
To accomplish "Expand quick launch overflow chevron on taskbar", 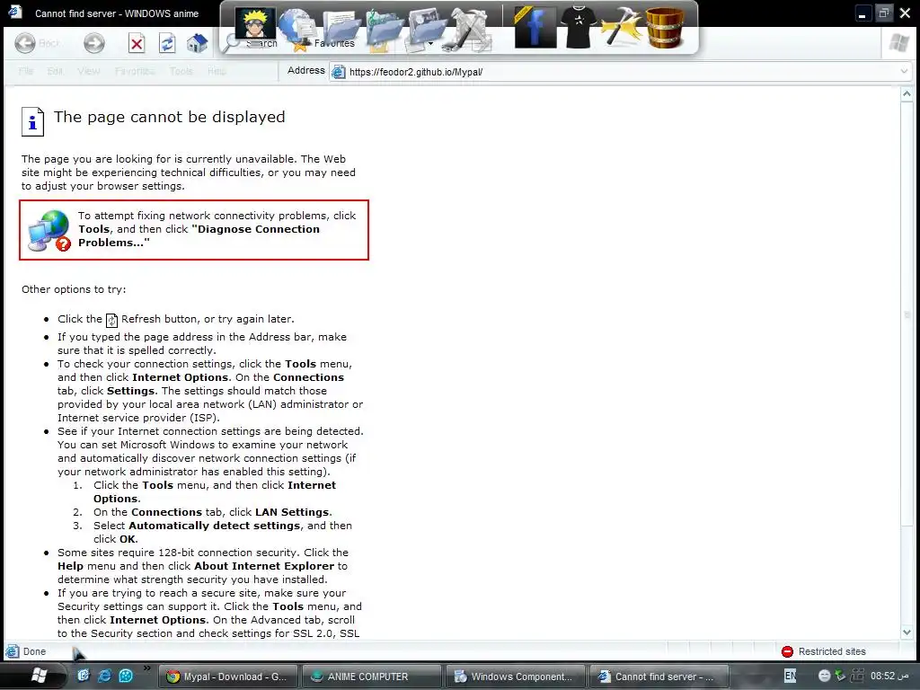I will pos(146,668).
